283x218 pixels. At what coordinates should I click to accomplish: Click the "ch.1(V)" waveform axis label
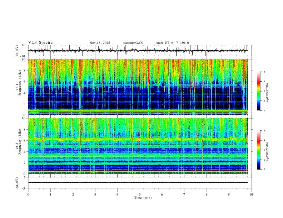click(x=17, y=51)
